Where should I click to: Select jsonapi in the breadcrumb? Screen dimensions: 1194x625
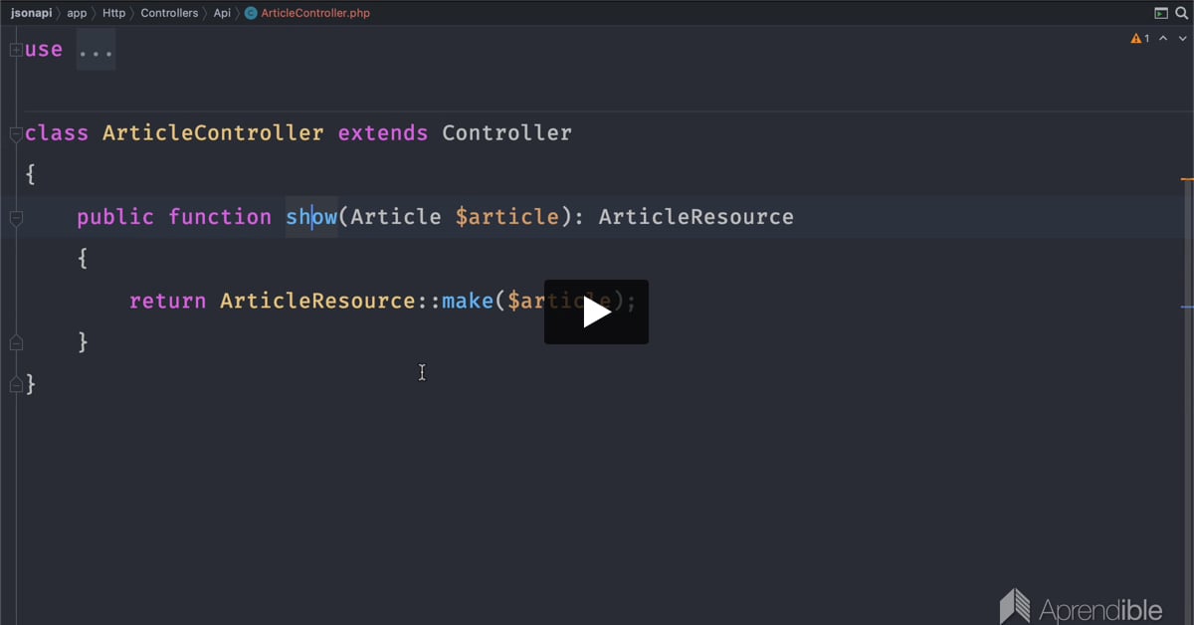32,13
